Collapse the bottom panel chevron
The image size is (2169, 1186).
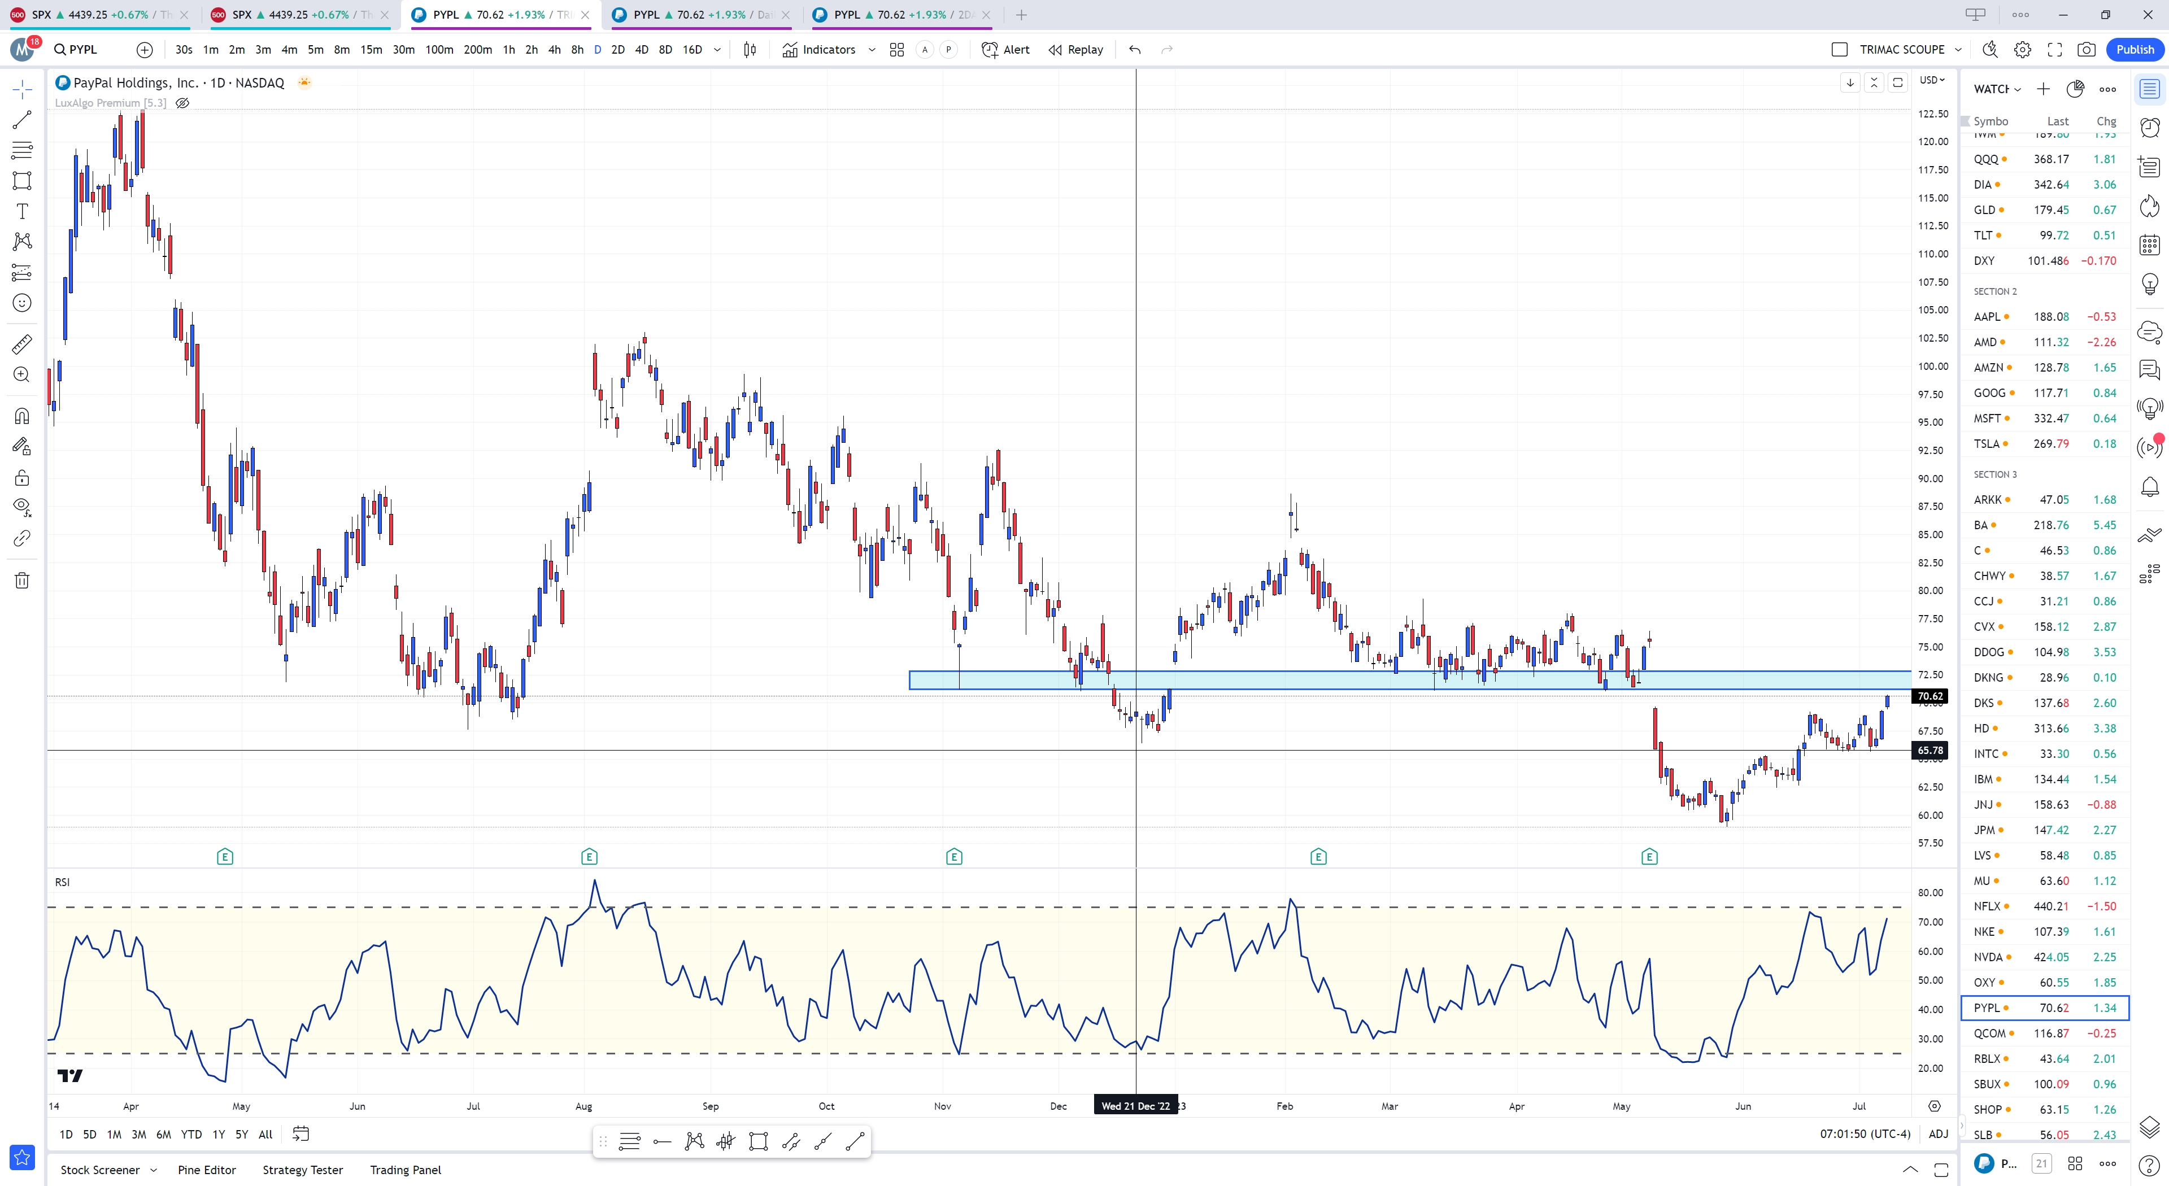(1910, 1170)
